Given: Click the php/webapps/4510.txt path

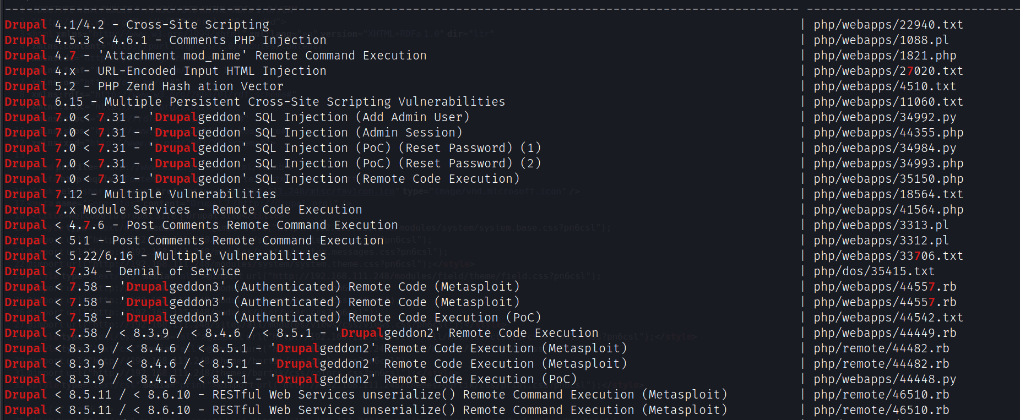Looking at the screenshot, I should pos(885,86).
